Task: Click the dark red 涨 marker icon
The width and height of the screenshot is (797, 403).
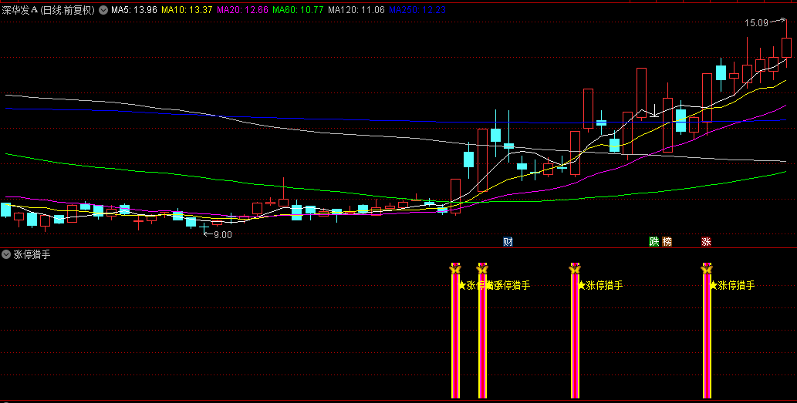Action: tap(706, 242)
